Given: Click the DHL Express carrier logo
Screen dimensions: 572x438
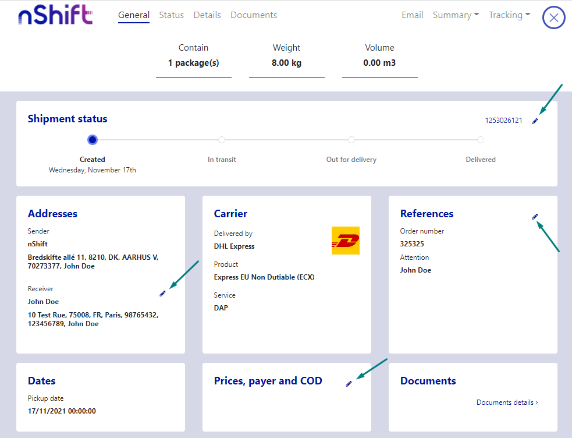Looking at the screenshot, I should coord(346,241).
